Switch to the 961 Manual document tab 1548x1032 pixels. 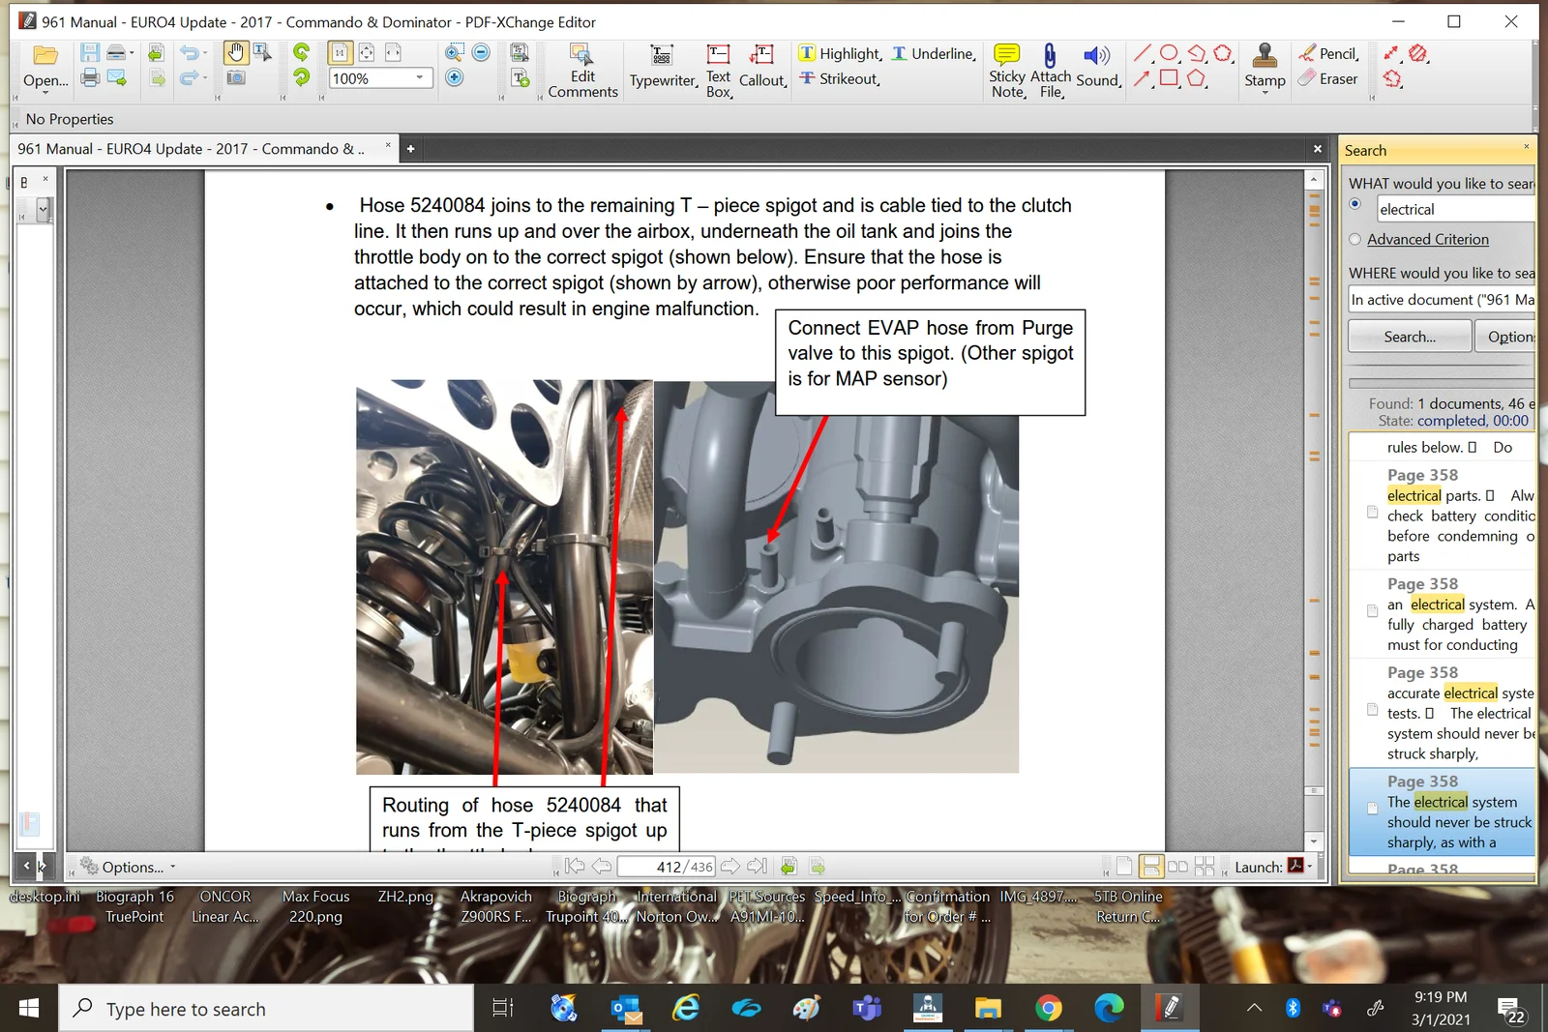(x=192, y=149)
